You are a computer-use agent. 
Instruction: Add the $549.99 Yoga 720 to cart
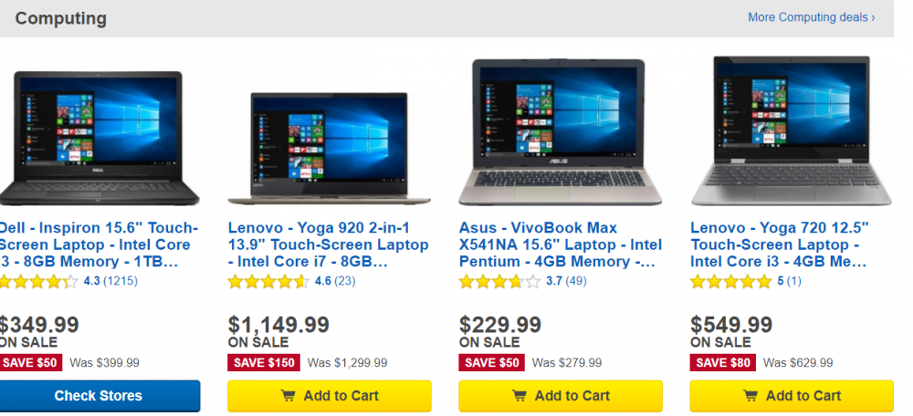tap(791, 396)
